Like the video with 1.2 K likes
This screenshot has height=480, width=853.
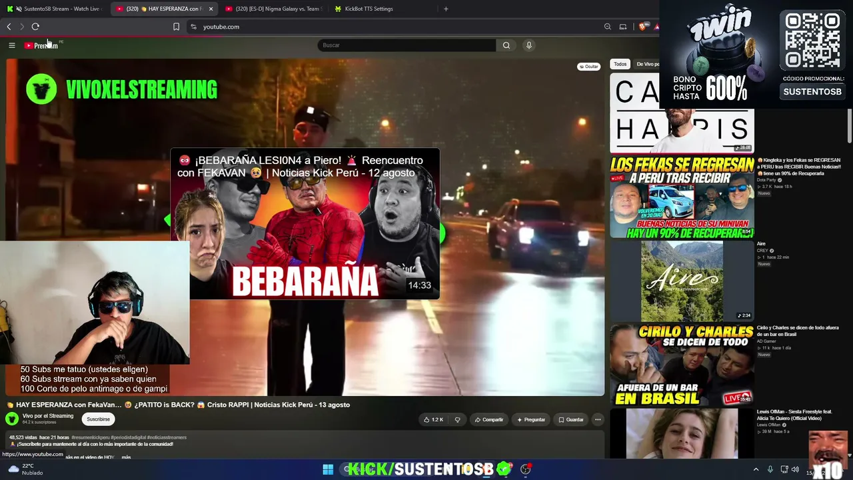pos(433,419)
